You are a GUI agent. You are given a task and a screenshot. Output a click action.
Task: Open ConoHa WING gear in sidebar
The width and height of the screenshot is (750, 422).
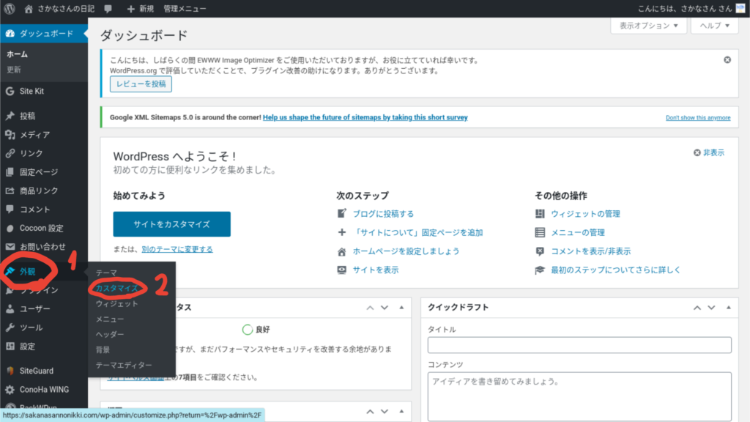tap(10, 390)
